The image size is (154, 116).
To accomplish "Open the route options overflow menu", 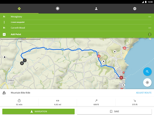I will (x=150, y=34).
